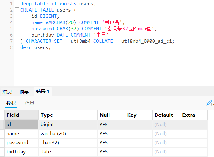Click the '生日' comment string in code

tap(101, 35)
